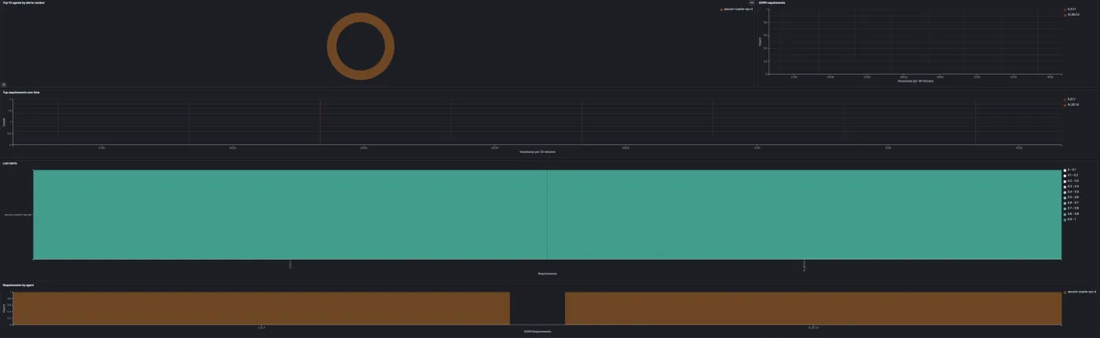Toggle legend icon in Top 10 agents panel
Viewport: 1100px width, 338px height.
click(4, 84)
